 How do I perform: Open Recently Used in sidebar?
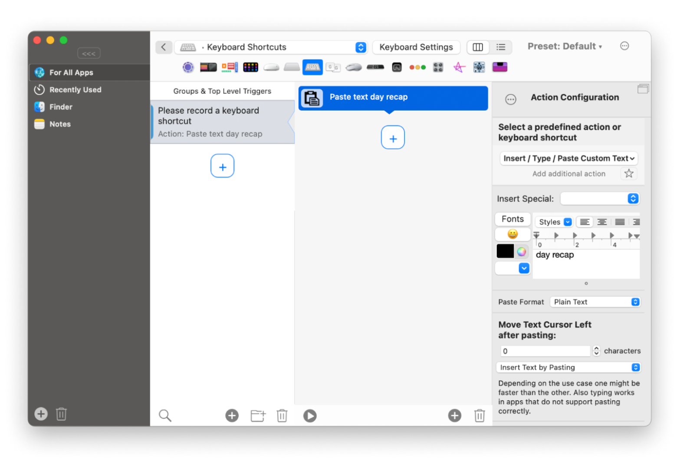coord(89,90)
